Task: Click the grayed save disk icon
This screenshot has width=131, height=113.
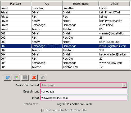Action: (25, 78)
